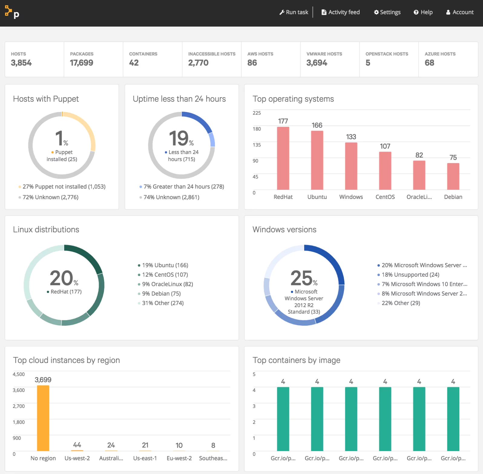Click the document icon beside Activity feed
This screenshot has width=483, height=474.
pos(324,12)
